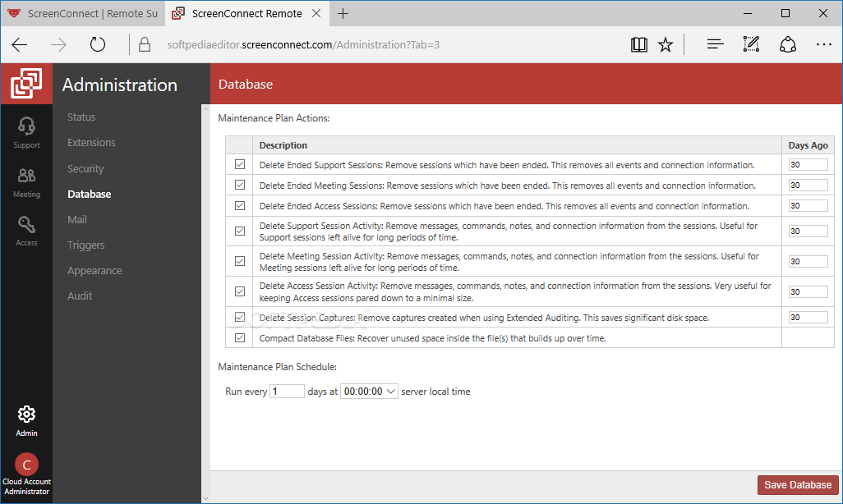Open the Mail admin page

pyautogui.click(x=77, y=220)
